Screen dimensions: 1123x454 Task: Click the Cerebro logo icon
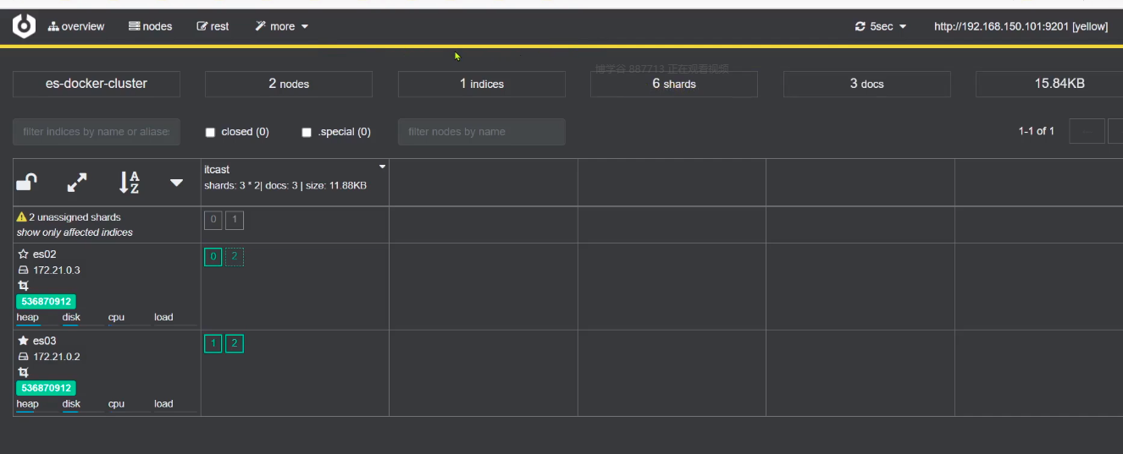(24, 26)
